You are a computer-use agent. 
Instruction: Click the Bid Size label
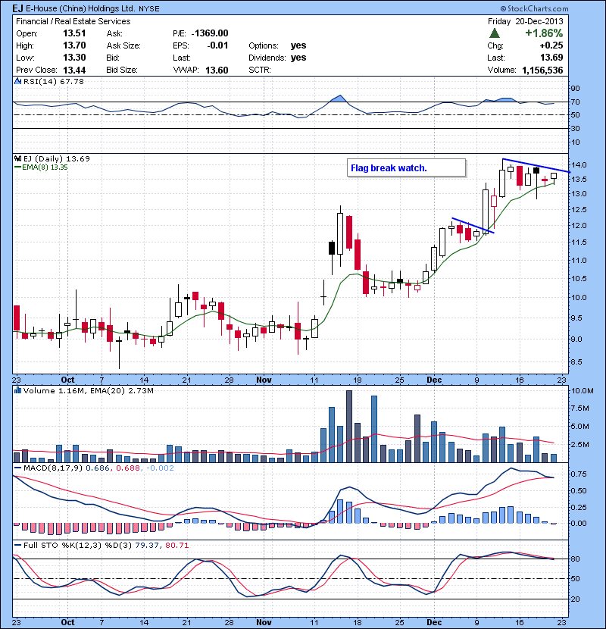122,70
